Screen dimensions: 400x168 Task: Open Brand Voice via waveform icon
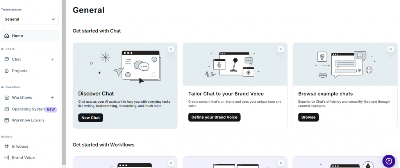pos(7,157)
